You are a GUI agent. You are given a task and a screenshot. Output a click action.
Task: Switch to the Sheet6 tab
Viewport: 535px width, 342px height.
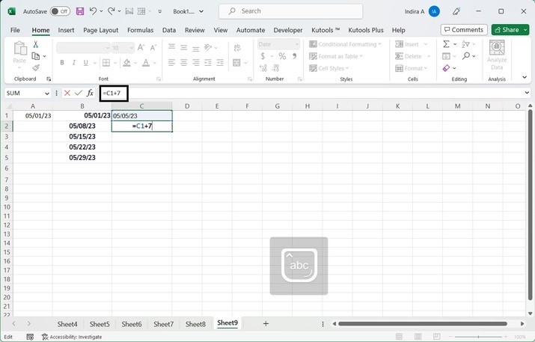(132, 324)
